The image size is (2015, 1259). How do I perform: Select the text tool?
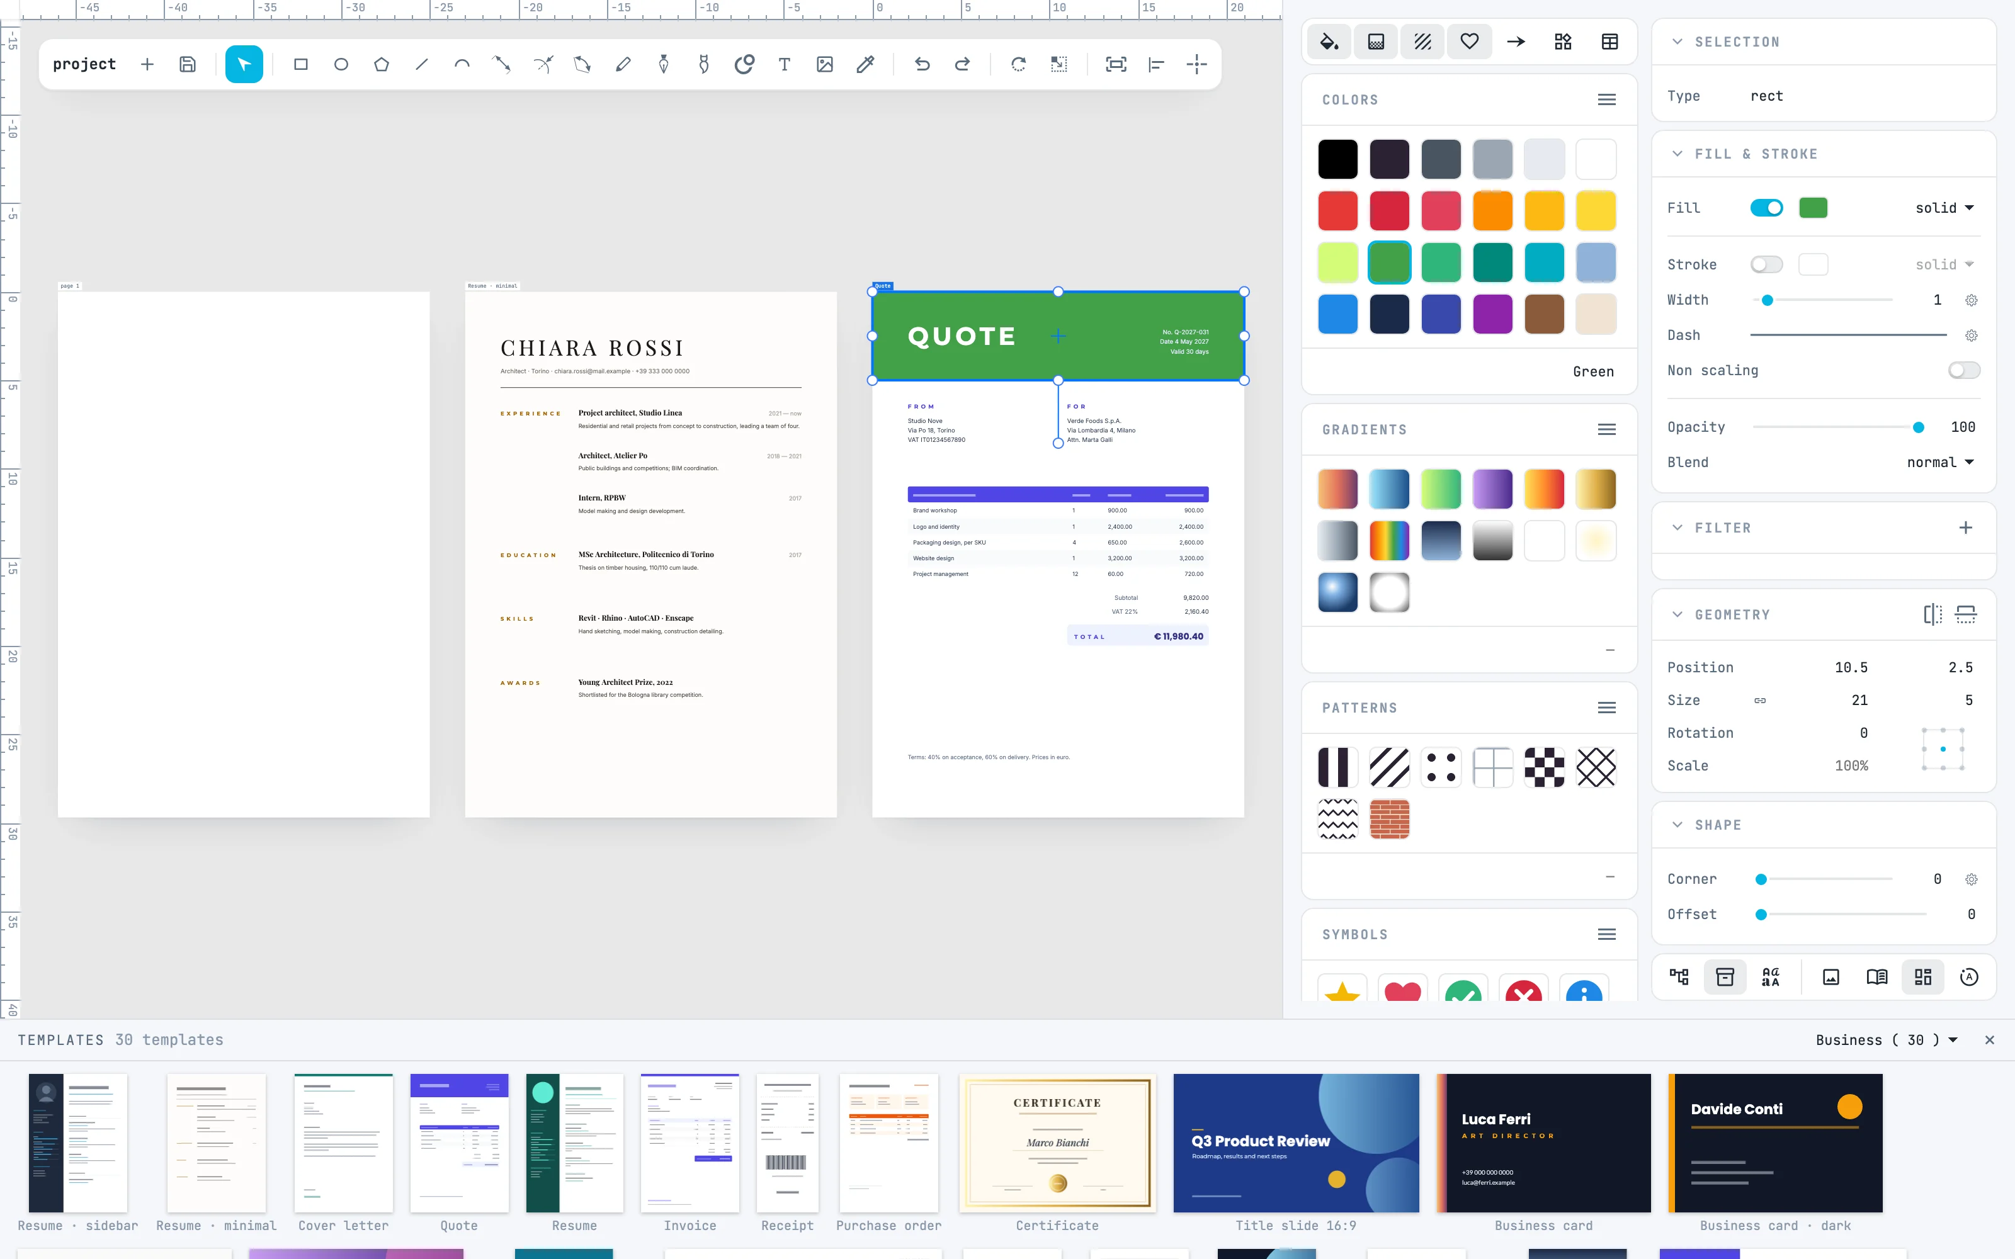tap(785, 64)
